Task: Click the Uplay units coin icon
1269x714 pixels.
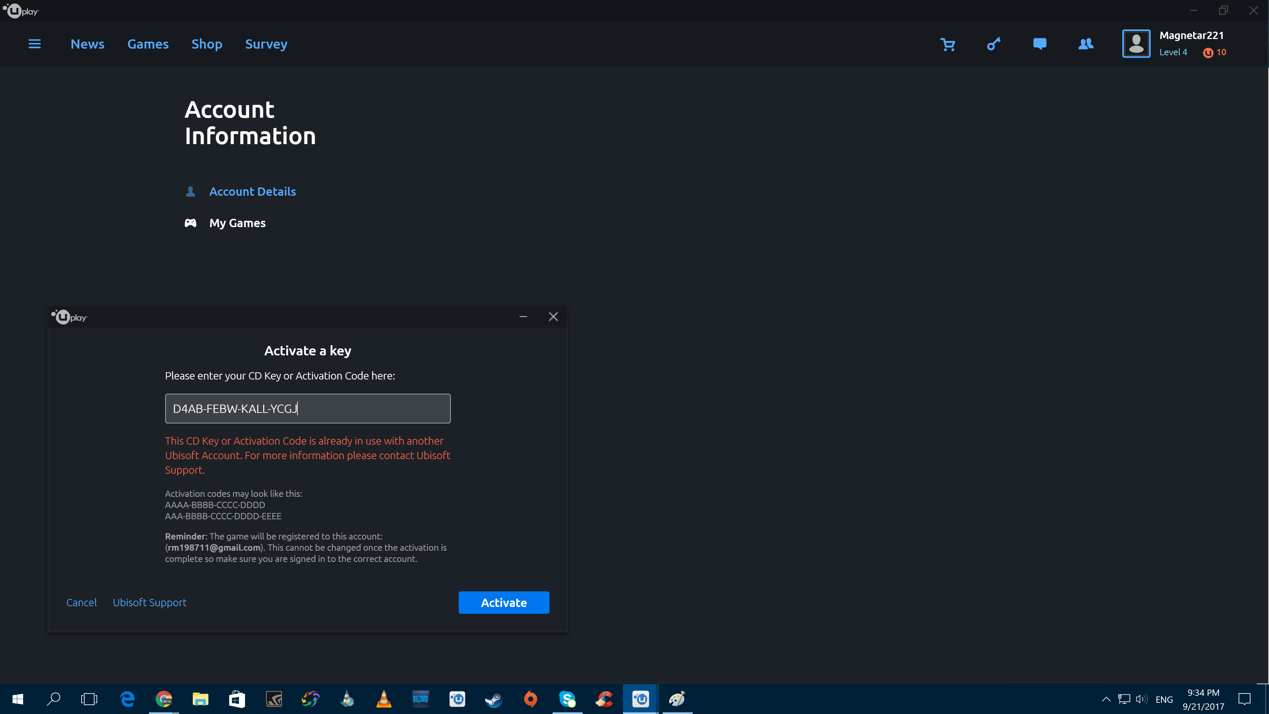Action: click(x=1208, y=53)
